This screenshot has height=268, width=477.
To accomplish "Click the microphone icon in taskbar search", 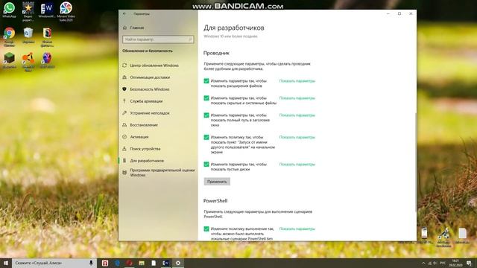I will point(91,263).
